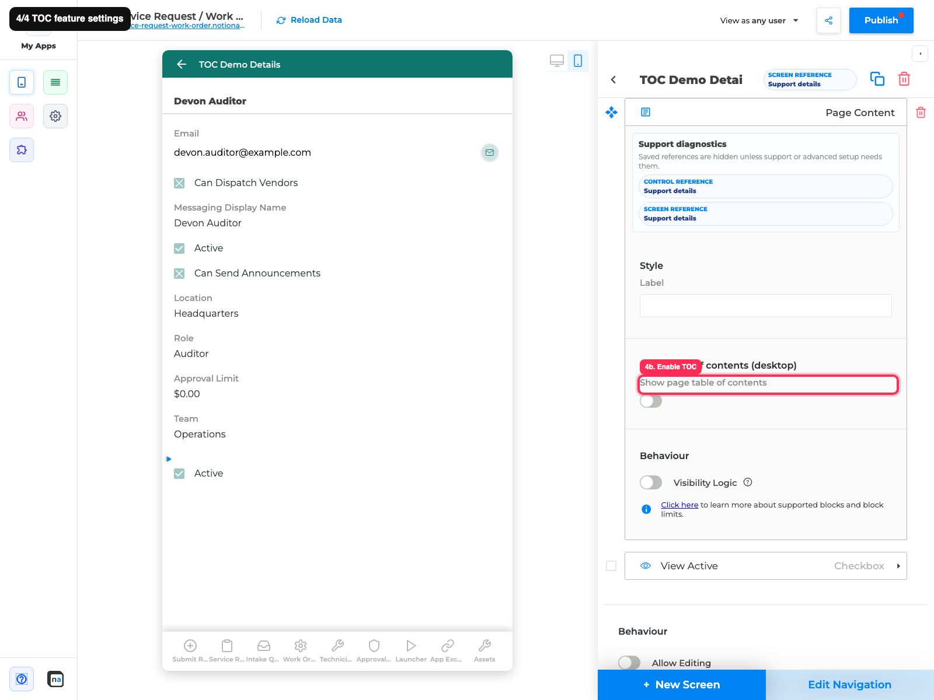Click the Control Reference Support details pill
934x700 pixels.
point(765,186)
